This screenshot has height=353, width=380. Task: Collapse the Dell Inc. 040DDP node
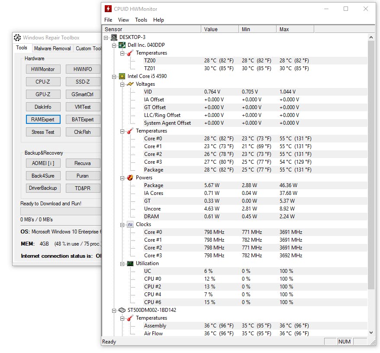click(114, 45)
